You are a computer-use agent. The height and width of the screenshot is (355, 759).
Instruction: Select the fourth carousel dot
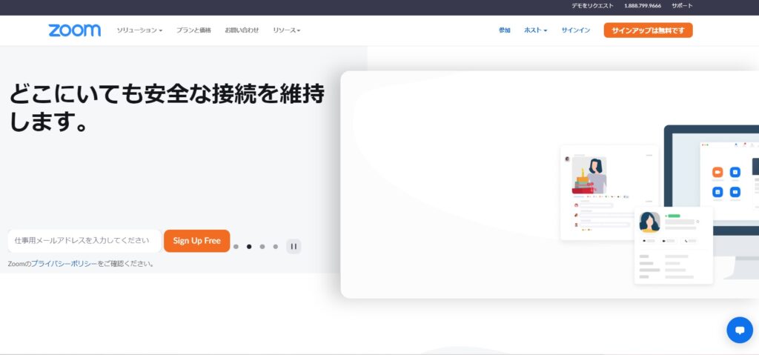point(276,246)
